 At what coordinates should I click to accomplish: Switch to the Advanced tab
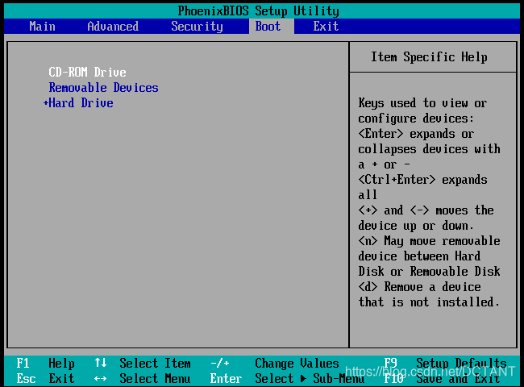[x=113, y=27]
